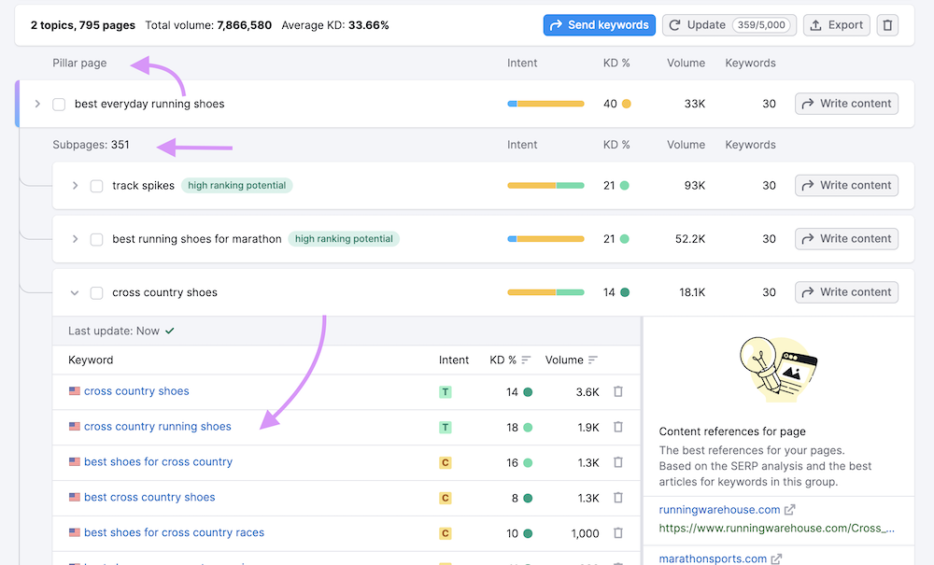Click the 'C' intent badge for 'best cross country shoes'
This screenshot has width=934, height=565.
coord(445,498)
